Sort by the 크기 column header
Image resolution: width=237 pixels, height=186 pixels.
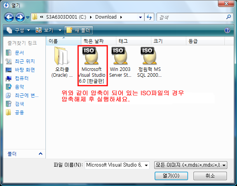coord(169,41)
